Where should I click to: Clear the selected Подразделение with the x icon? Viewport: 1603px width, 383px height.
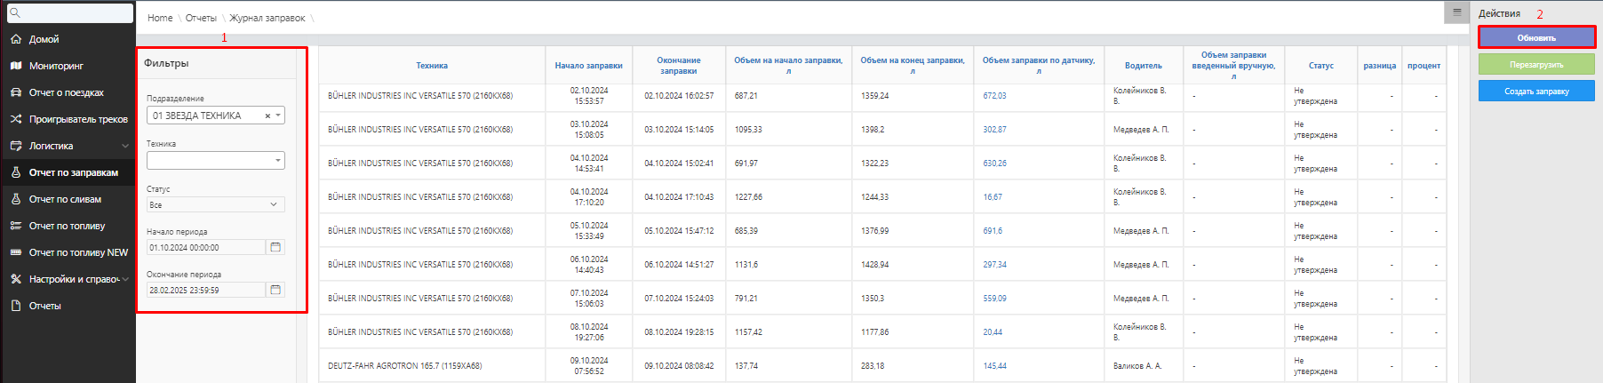point(267,116)
